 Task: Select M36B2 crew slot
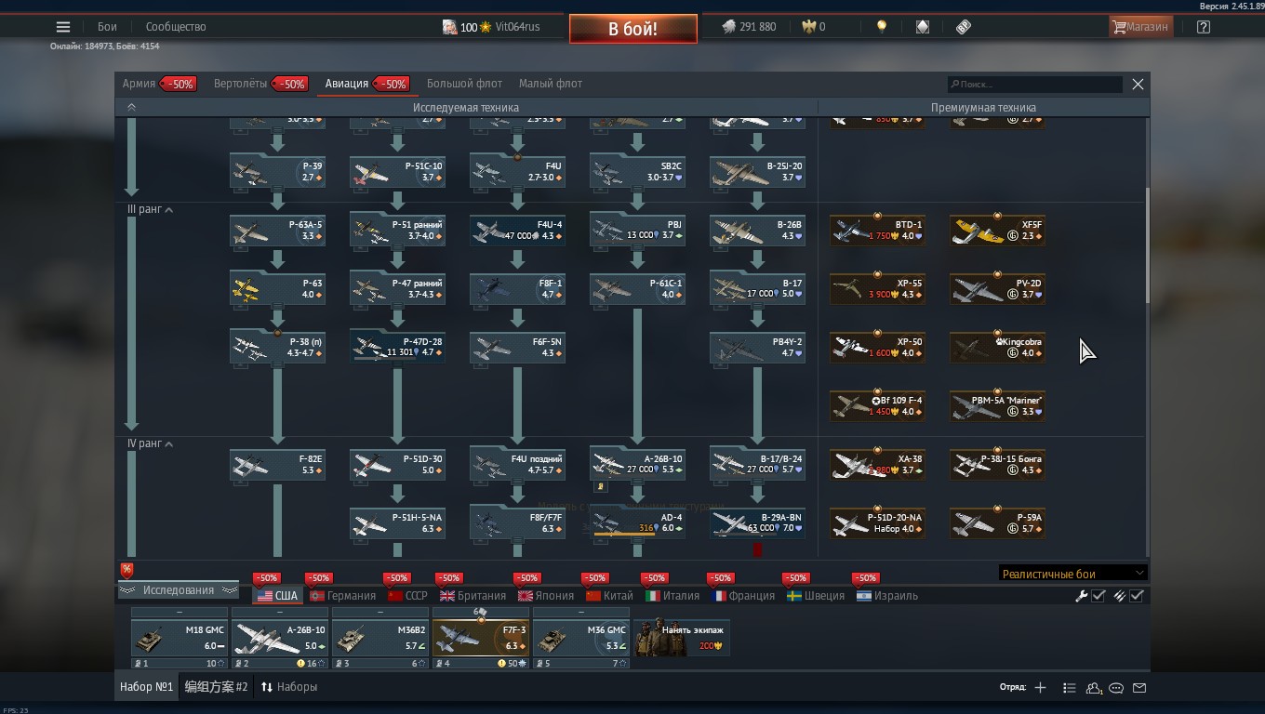point(380,638)
